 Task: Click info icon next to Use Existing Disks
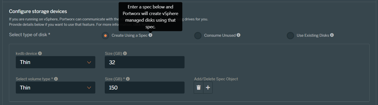pos(332,35)
